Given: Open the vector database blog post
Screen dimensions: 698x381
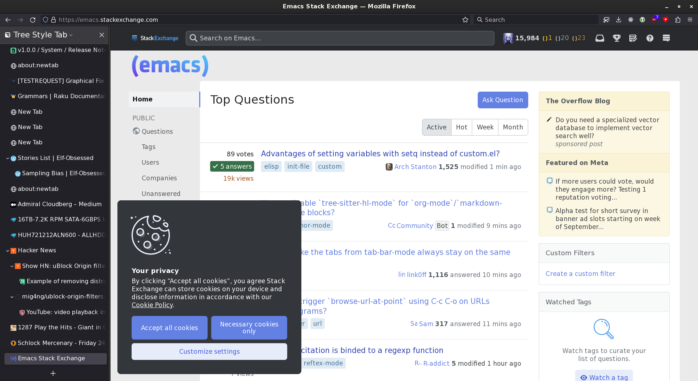Looking at the screenshot, I should tap(607, 128).
